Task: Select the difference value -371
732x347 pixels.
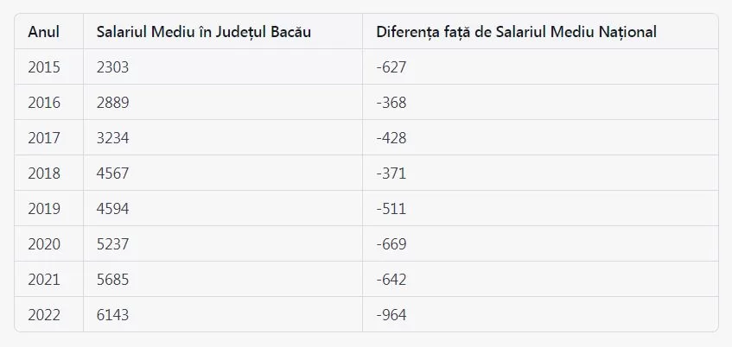Action: (x=391, y=173)
